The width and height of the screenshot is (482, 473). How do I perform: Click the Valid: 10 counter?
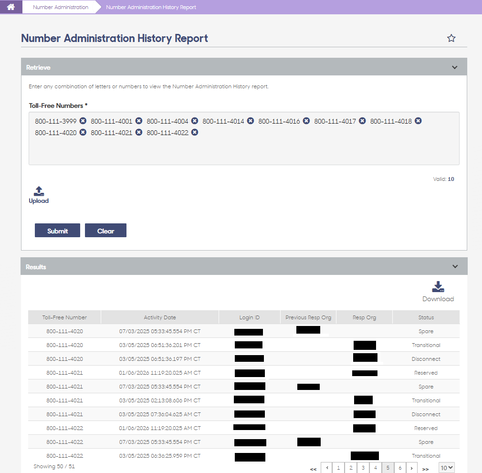pos(443,179)
